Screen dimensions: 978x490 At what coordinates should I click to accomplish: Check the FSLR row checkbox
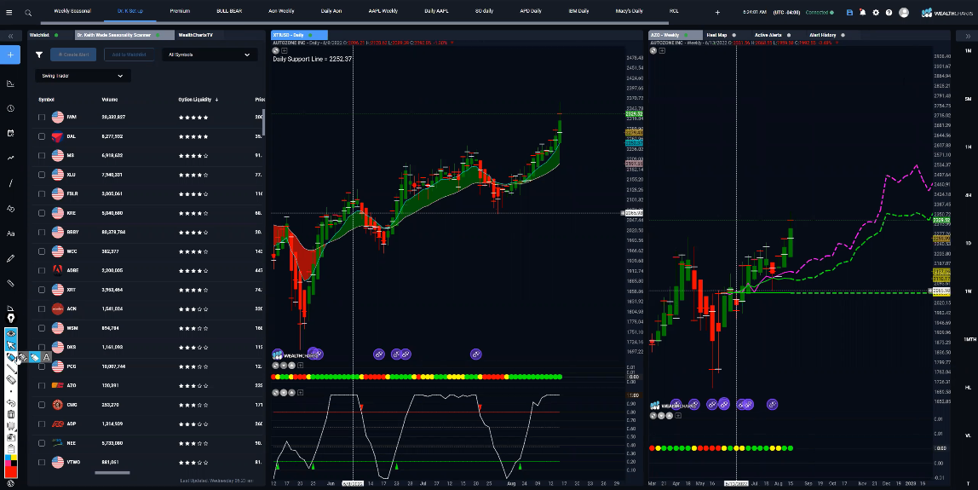[x=42, y=194]
